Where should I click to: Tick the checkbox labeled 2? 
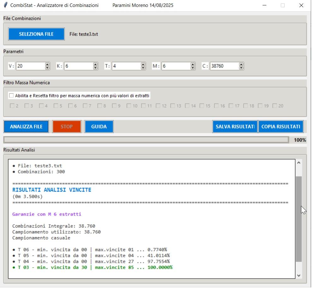(12, 106)
